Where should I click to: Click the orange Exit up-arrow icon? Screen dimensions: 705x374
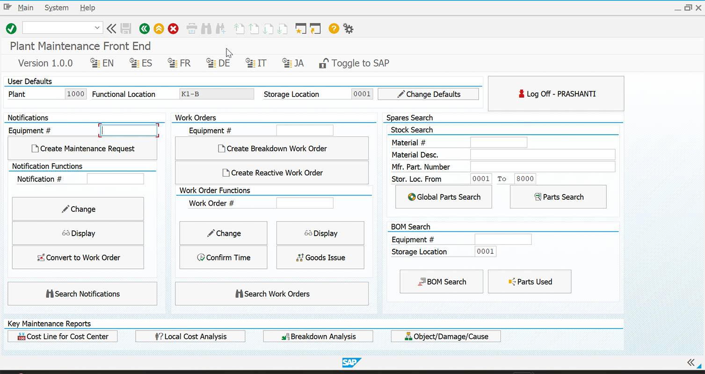tap(159, 29)
